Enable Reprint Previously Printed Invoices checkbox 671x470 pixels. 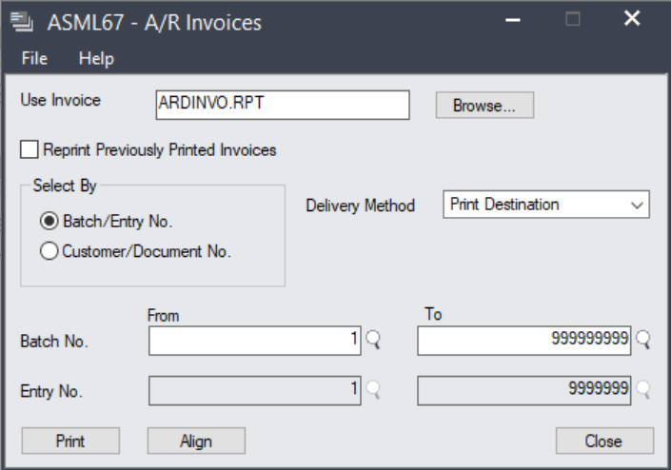30,149
